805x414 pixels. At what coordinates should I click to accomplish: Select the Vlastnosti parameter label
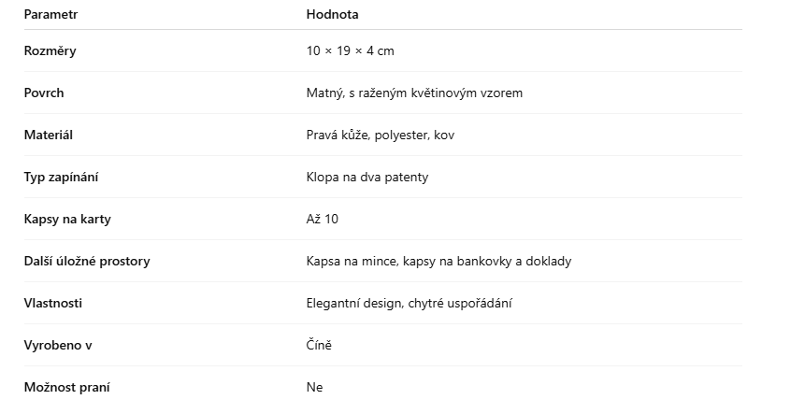53,303
